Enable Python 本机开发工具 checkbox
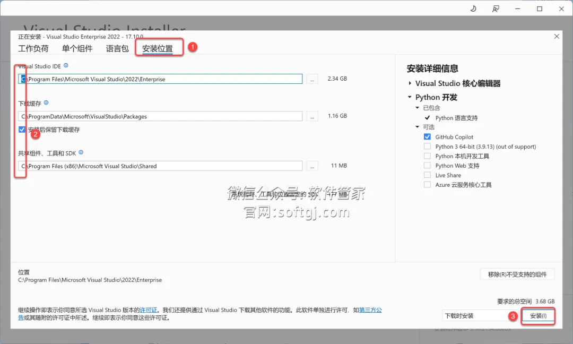573x344 pixels. [427, 156]
